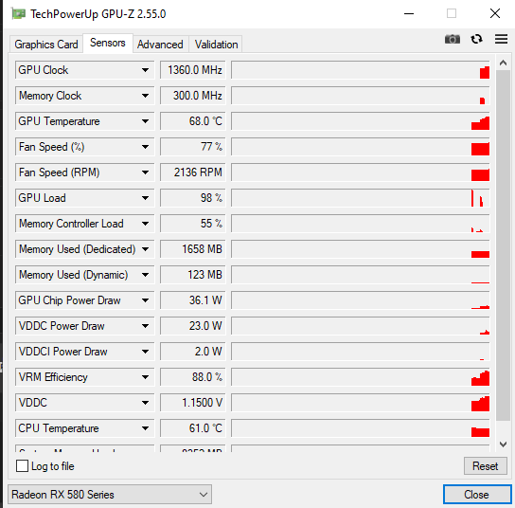Click the 2136 RPM value field
Screen dimensions: 515x508
point(193,172)
